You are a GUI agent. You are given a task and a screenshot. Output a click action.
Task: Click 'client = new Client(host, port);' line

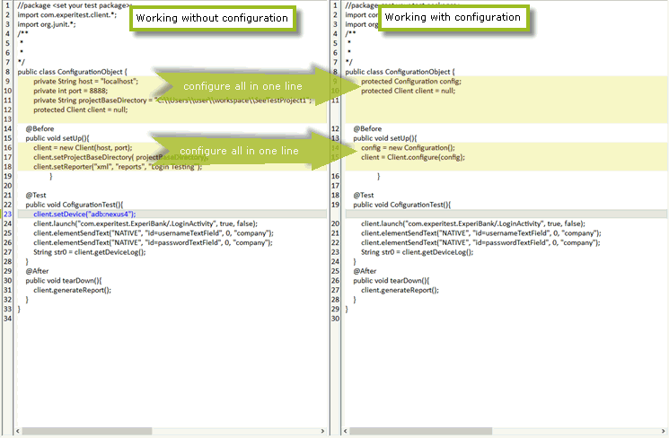[x=83, y=147]
